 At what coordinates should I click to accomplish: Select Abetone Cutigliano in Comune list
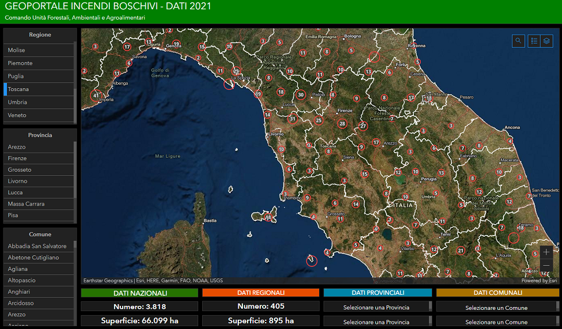pyautogui.click(x=39, y=258)
